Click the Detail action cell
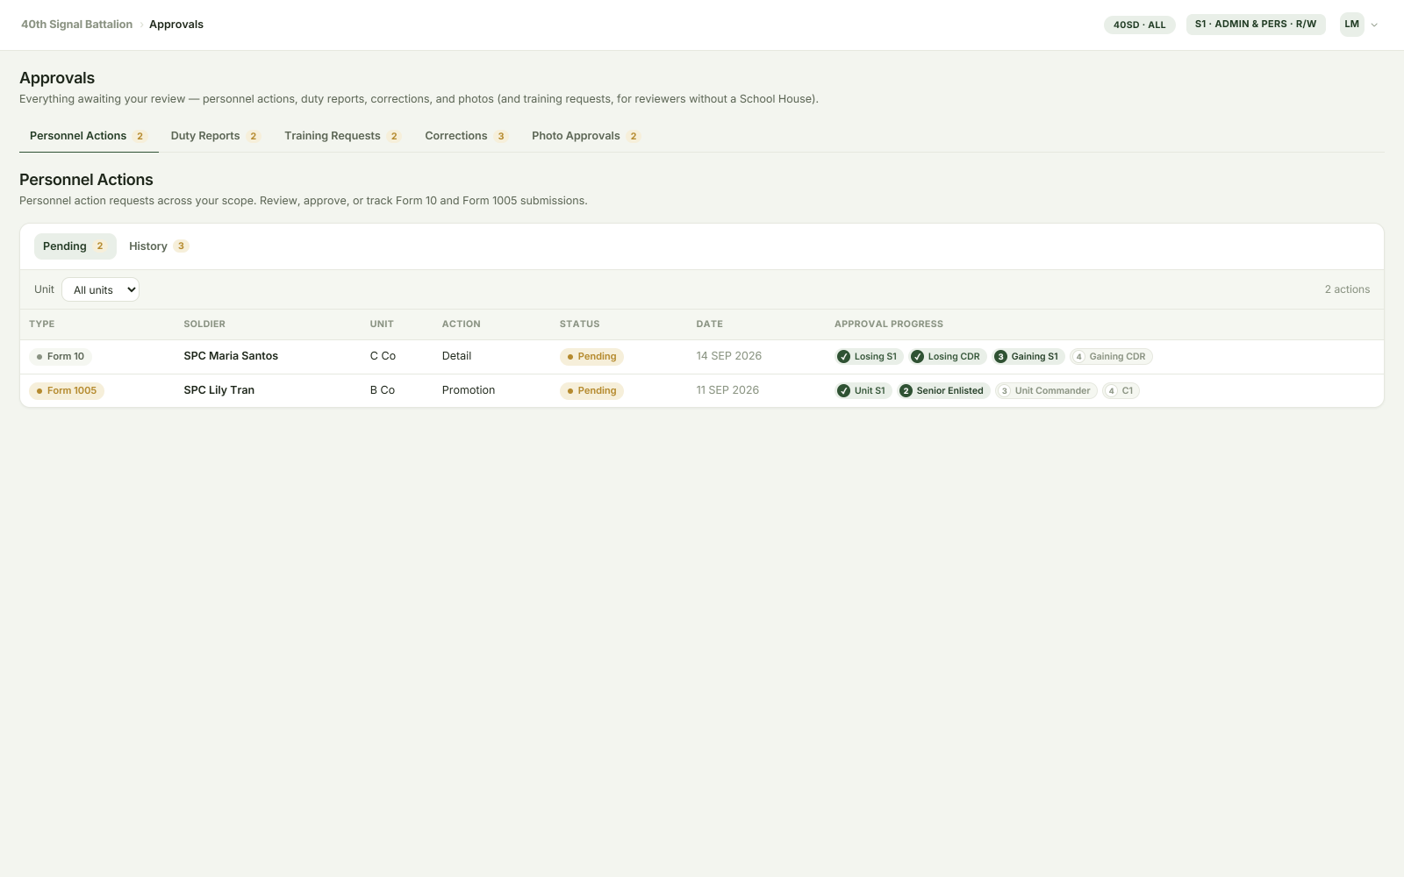Screen dimensions: 1404x877 tap(456, 356)
